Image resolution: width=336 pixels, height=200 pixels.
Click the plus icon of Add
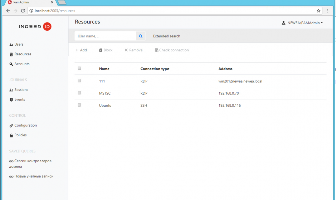pos(77,50)
